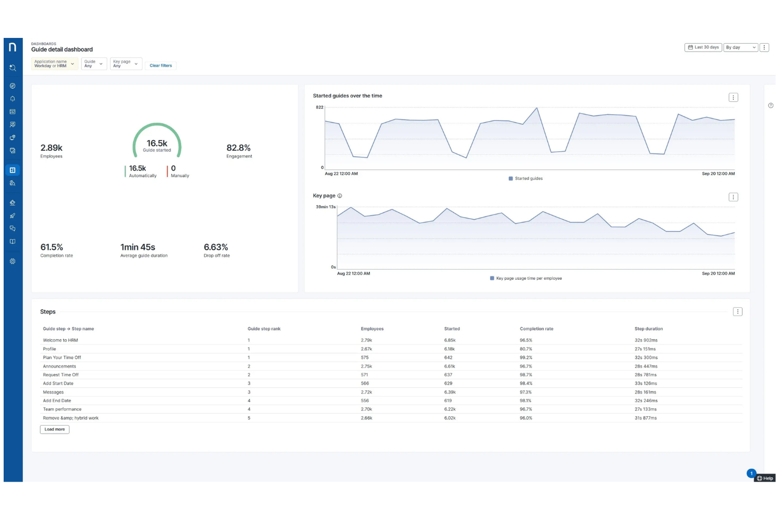The image size is (779, 520).
Task: Click the rocket icon in the sidebar
Action: click(x=13, y=215)
